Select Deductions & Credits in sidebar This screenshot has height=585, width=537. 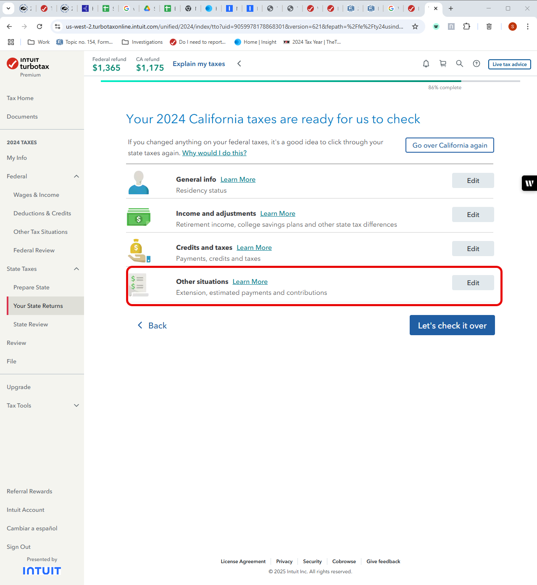[42, 213]
